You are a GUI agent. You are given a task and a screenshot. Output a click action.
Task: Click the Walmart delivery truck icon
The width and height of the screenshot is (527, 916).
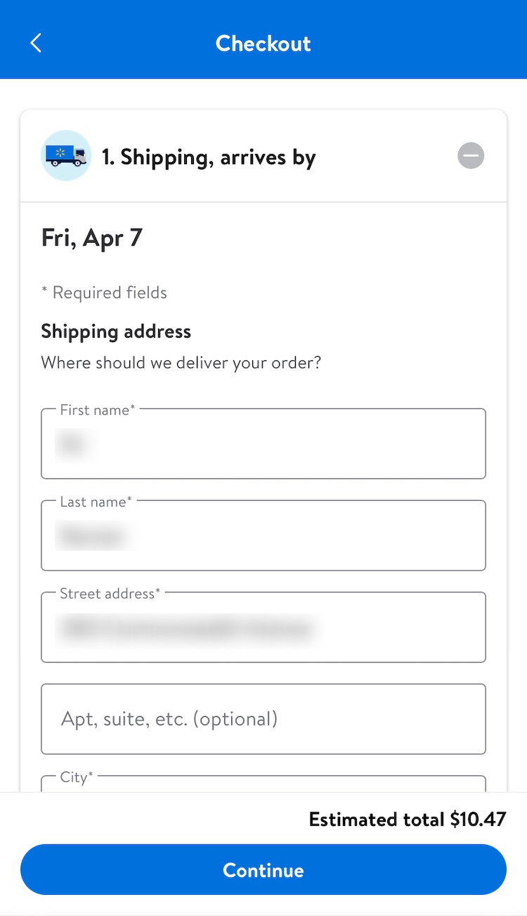click(x=66, y=155)
